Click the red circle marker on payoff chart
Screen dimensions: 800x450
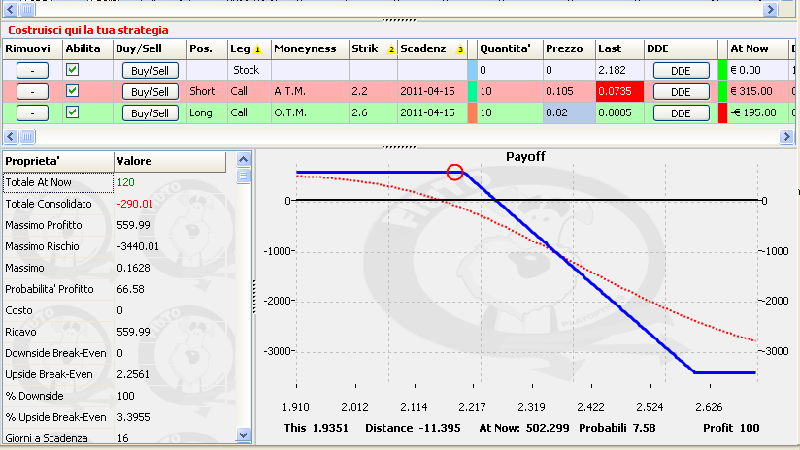pyautogui.click(x=454, y=173)
